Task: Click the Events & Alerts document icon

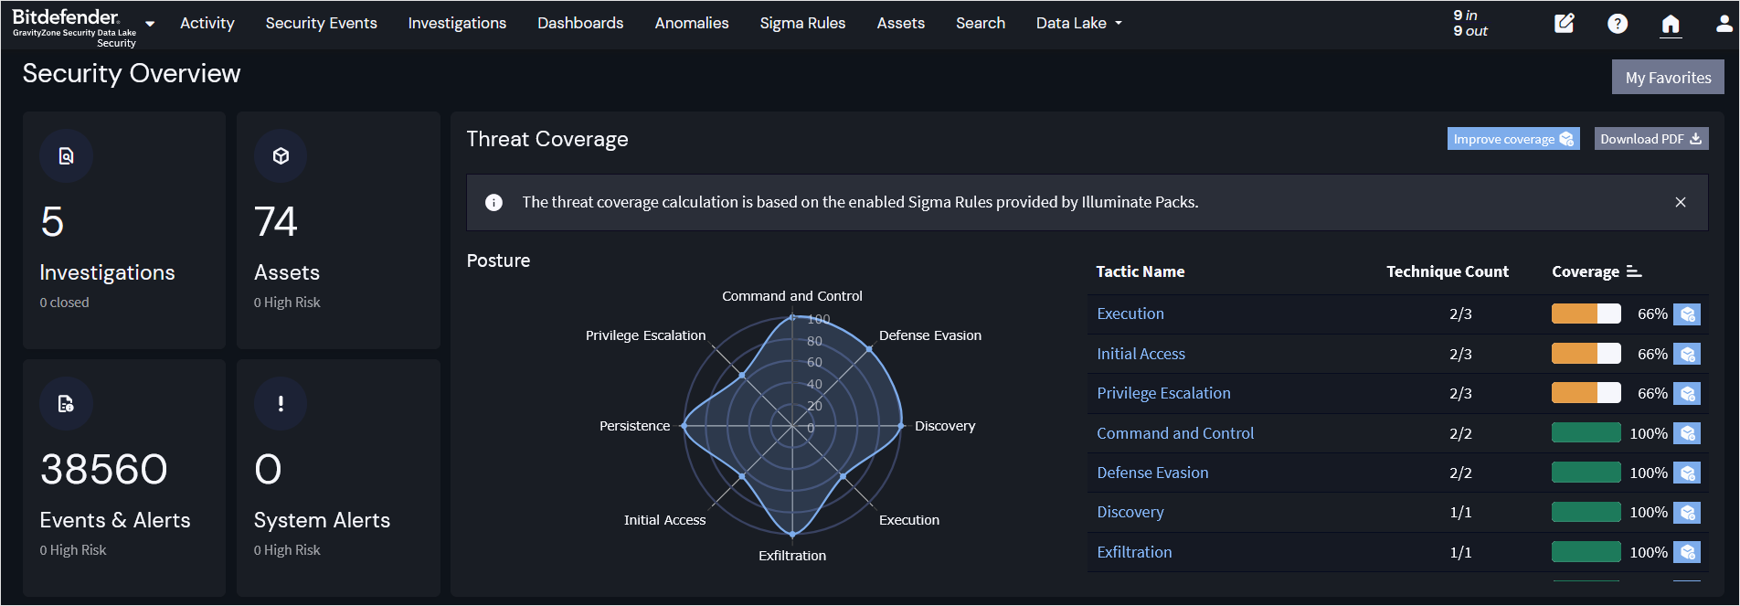Action: 66,404
